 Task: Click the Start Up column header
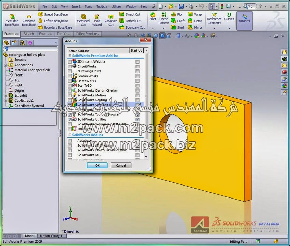click(136, 51)
